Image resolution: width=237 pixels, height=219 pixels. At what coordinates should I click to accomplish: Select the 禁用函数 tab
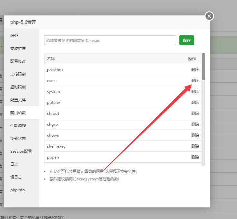tap(18, 113)
